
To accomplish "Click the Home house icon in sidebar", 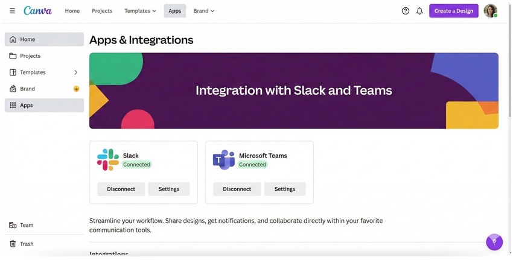I will click(x=13, y=39).
